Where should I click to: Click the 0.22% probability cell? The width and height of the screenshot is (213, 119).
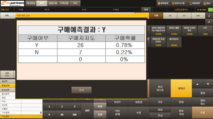[x=125, y=52]
